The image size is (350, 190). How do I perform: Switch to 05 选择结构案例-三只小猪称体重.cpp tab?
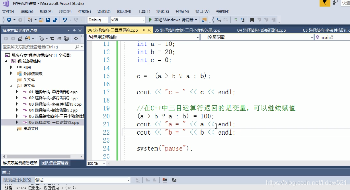(x=187, y=30)
